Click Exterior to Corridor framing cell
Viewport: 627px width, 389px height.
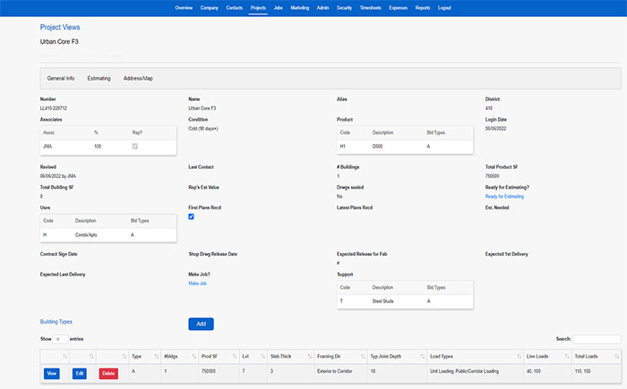(x=335, y=371)
